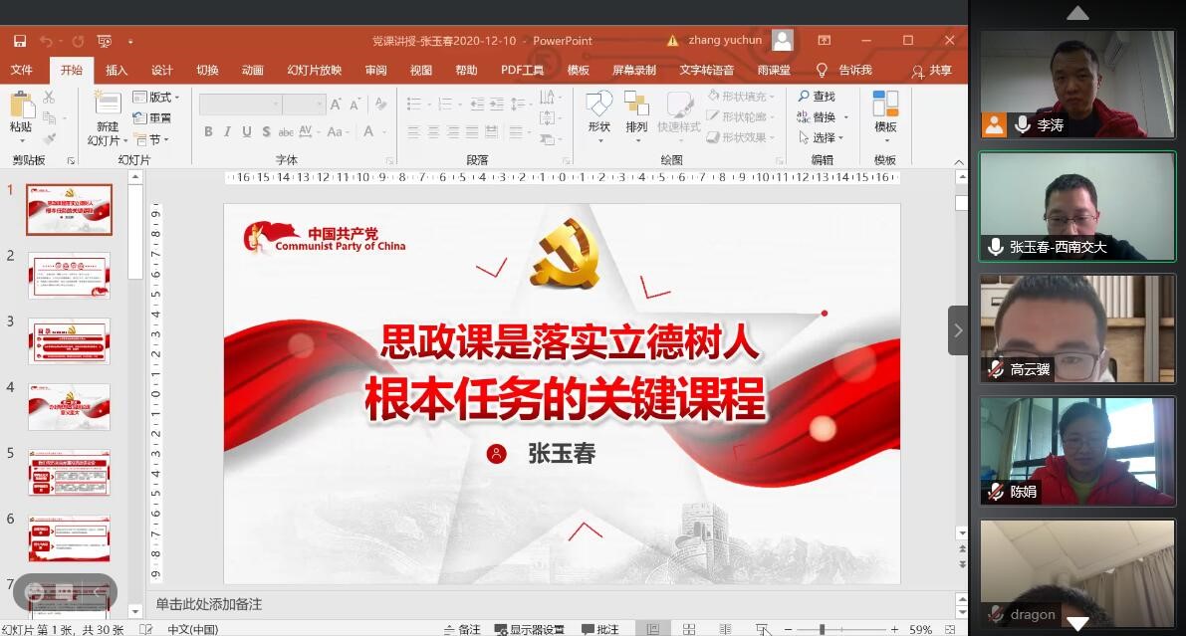Switch to the Slide Show (幻灯片放映) tab
1186x636 pixels.
click(x=314, y=70)
